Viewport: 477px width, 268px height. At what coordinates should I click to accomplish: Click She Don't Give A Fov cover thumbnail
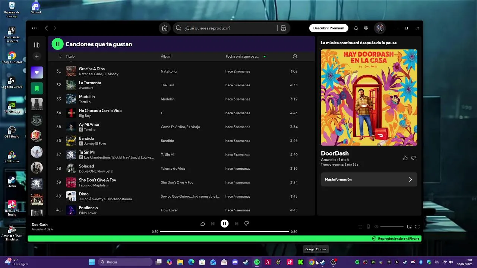click(71, 182)
